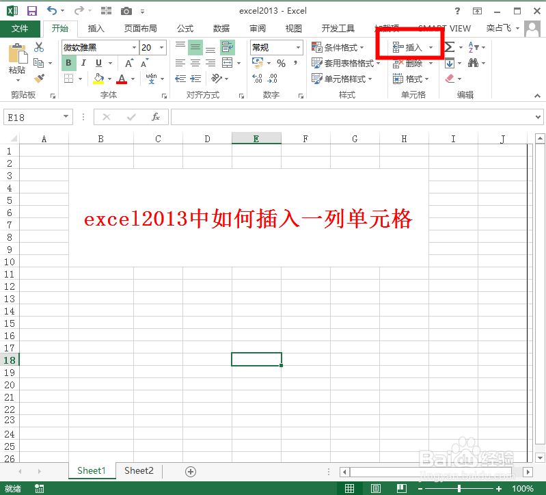The height and width of the screenshot is (495, 546).
Task: Open the 格式 format dropdown
Action: (411, 79)
